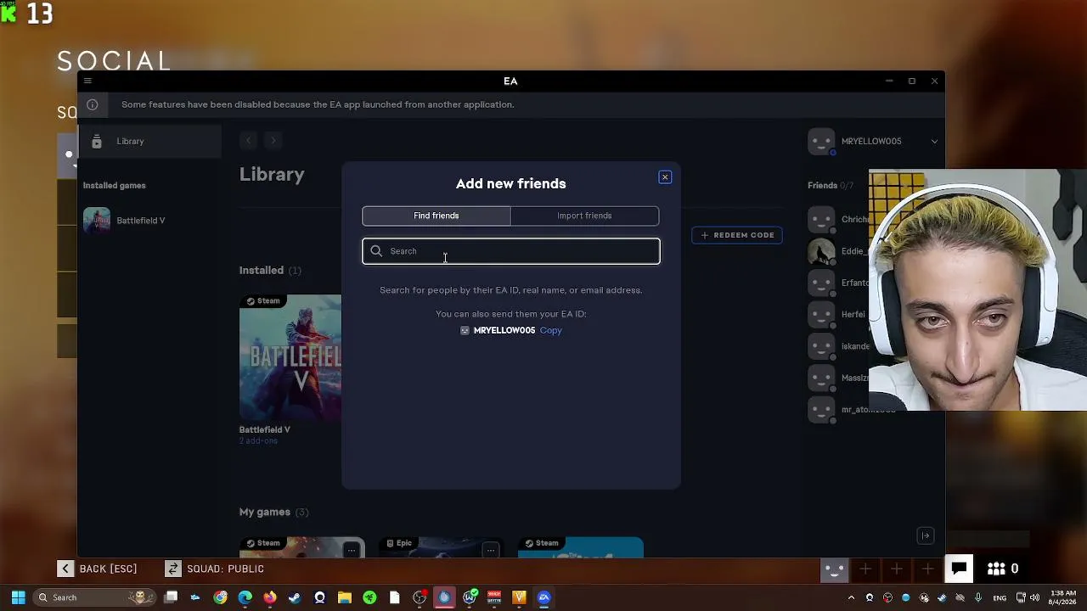Viewport: 1087px width, 611px height.
Task: Open options on the first My games tile
Action: pyautogui.click(x=351, y=551)
